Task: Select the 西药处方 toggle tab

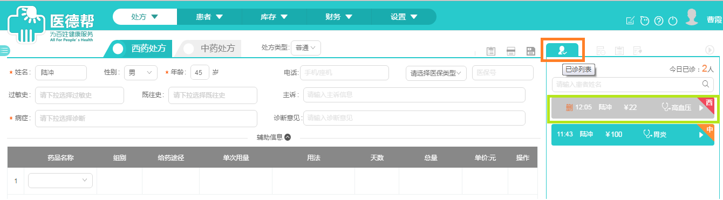Action: coord(142,48)
